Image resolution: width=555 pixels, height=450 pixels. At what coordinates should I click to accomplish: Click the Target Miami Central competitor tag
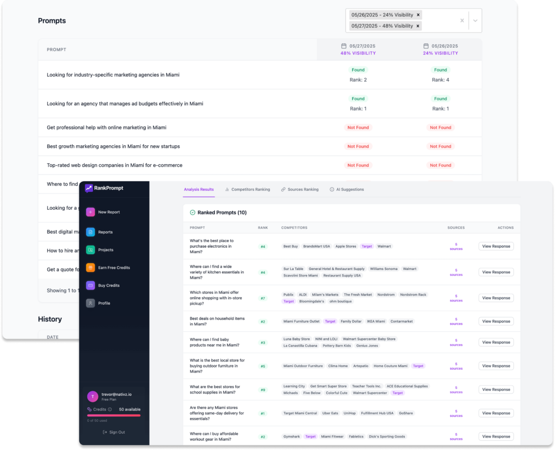(300, 413)
